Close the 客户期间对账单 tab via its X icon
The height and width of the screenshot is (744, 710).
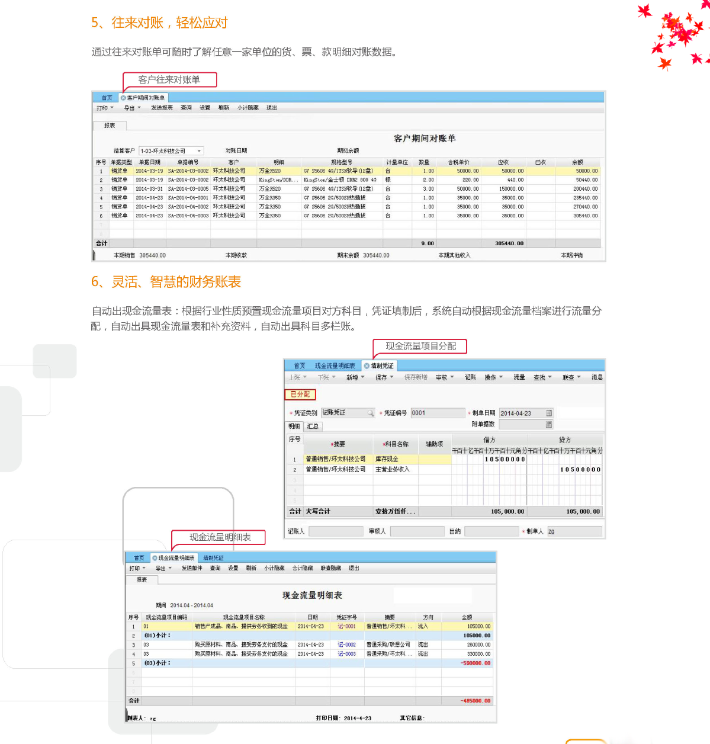(123, 98)
